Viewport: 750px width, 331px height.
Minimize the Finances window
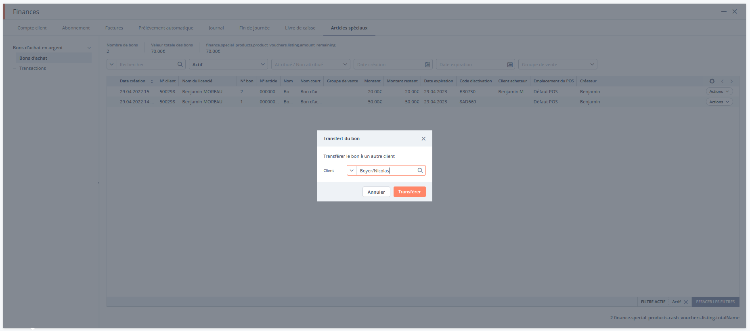[724, 12]
